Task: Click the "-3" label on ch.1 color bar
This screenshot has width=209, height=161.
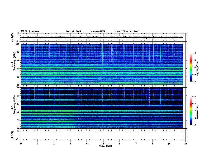Action: [x=194, y=53]
